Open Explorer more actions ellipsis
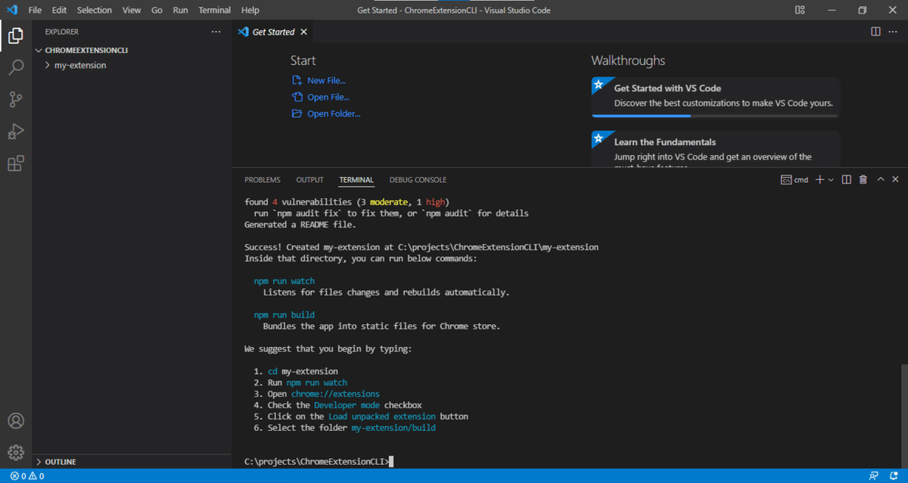Image resolution: width=908 pixels, height=483 pixels. [216, 32]
